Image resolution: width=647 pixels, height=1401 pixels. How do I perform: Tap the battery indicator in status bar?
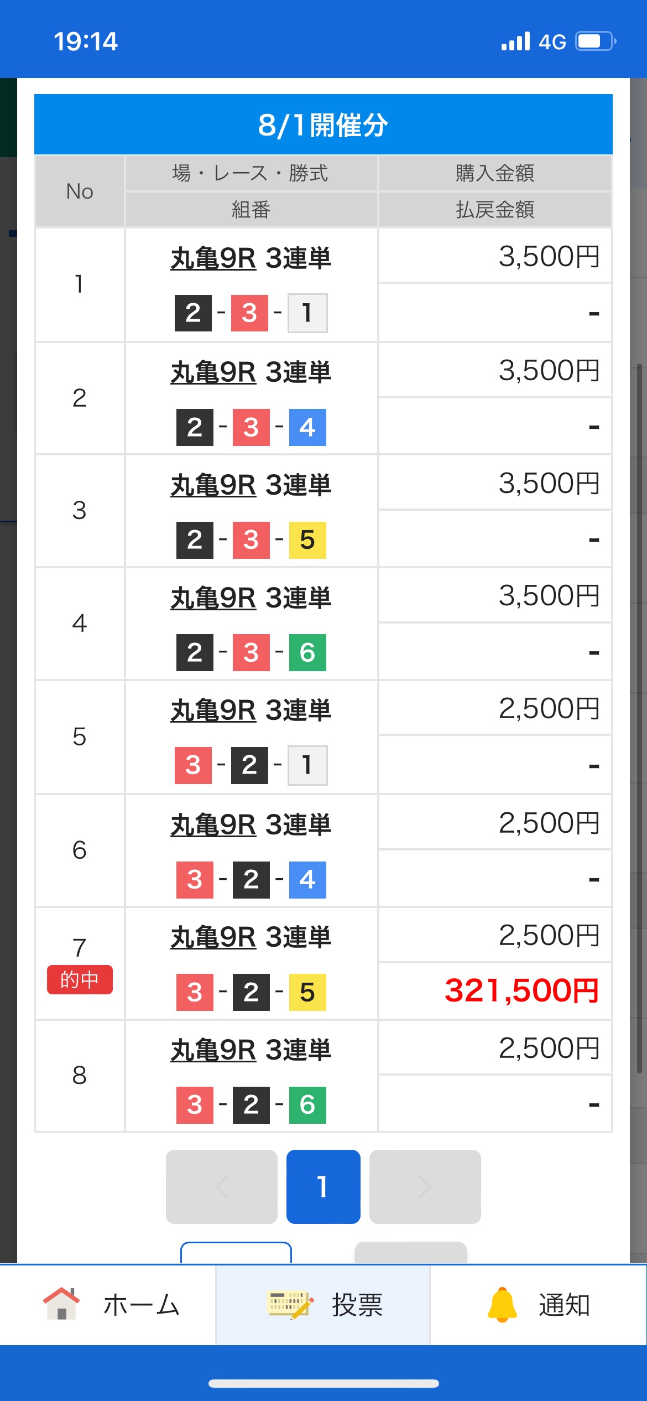tap(596, 41)
